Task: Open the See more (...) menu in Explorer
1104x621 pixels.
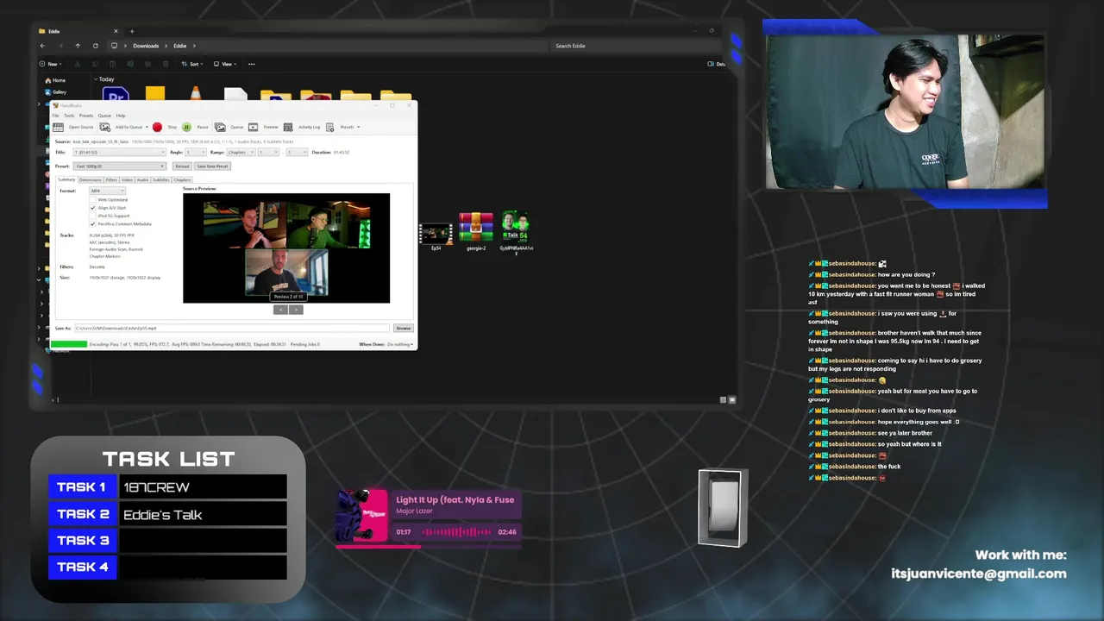Action: 251,64
